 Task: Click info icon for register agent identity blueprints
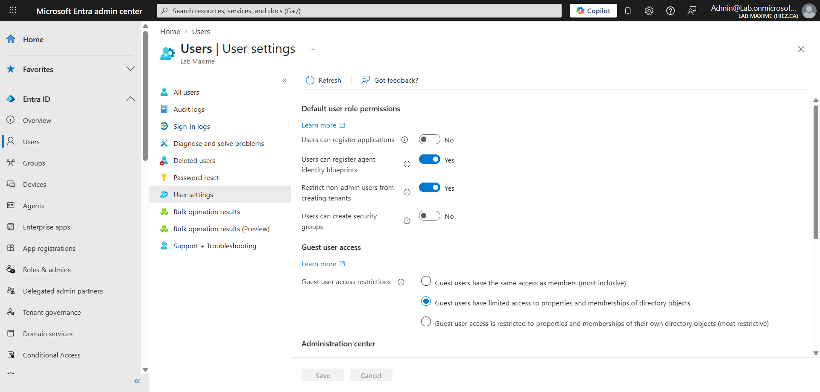coord(407,164)
